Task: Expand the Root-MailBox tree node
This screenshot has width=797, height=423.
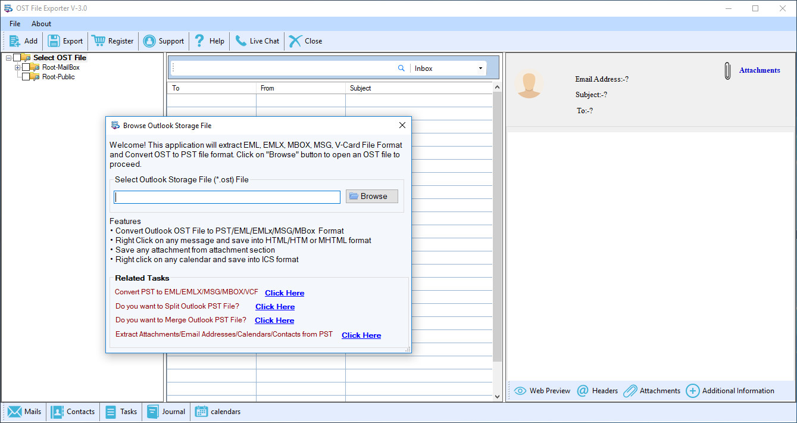Action: (17, 67)
